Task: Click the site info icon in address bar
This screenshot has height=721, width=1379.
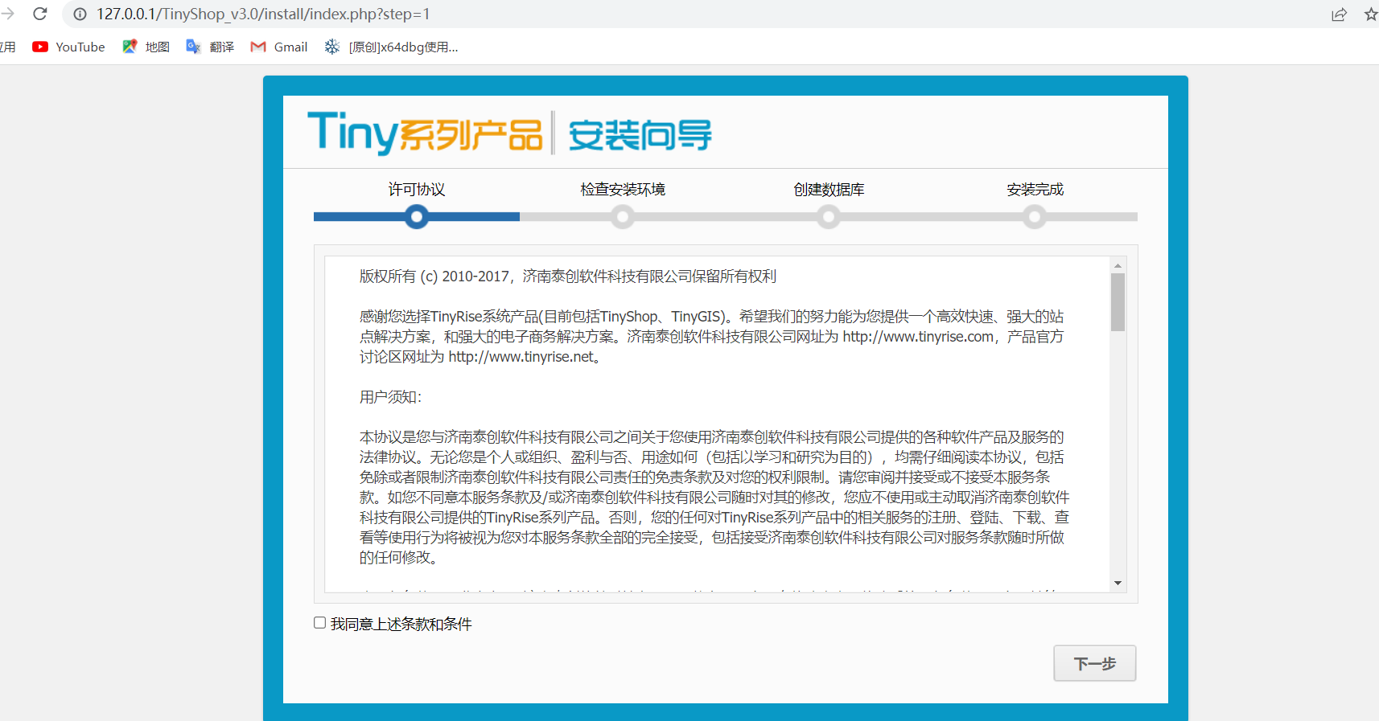Action: (80, 14)
